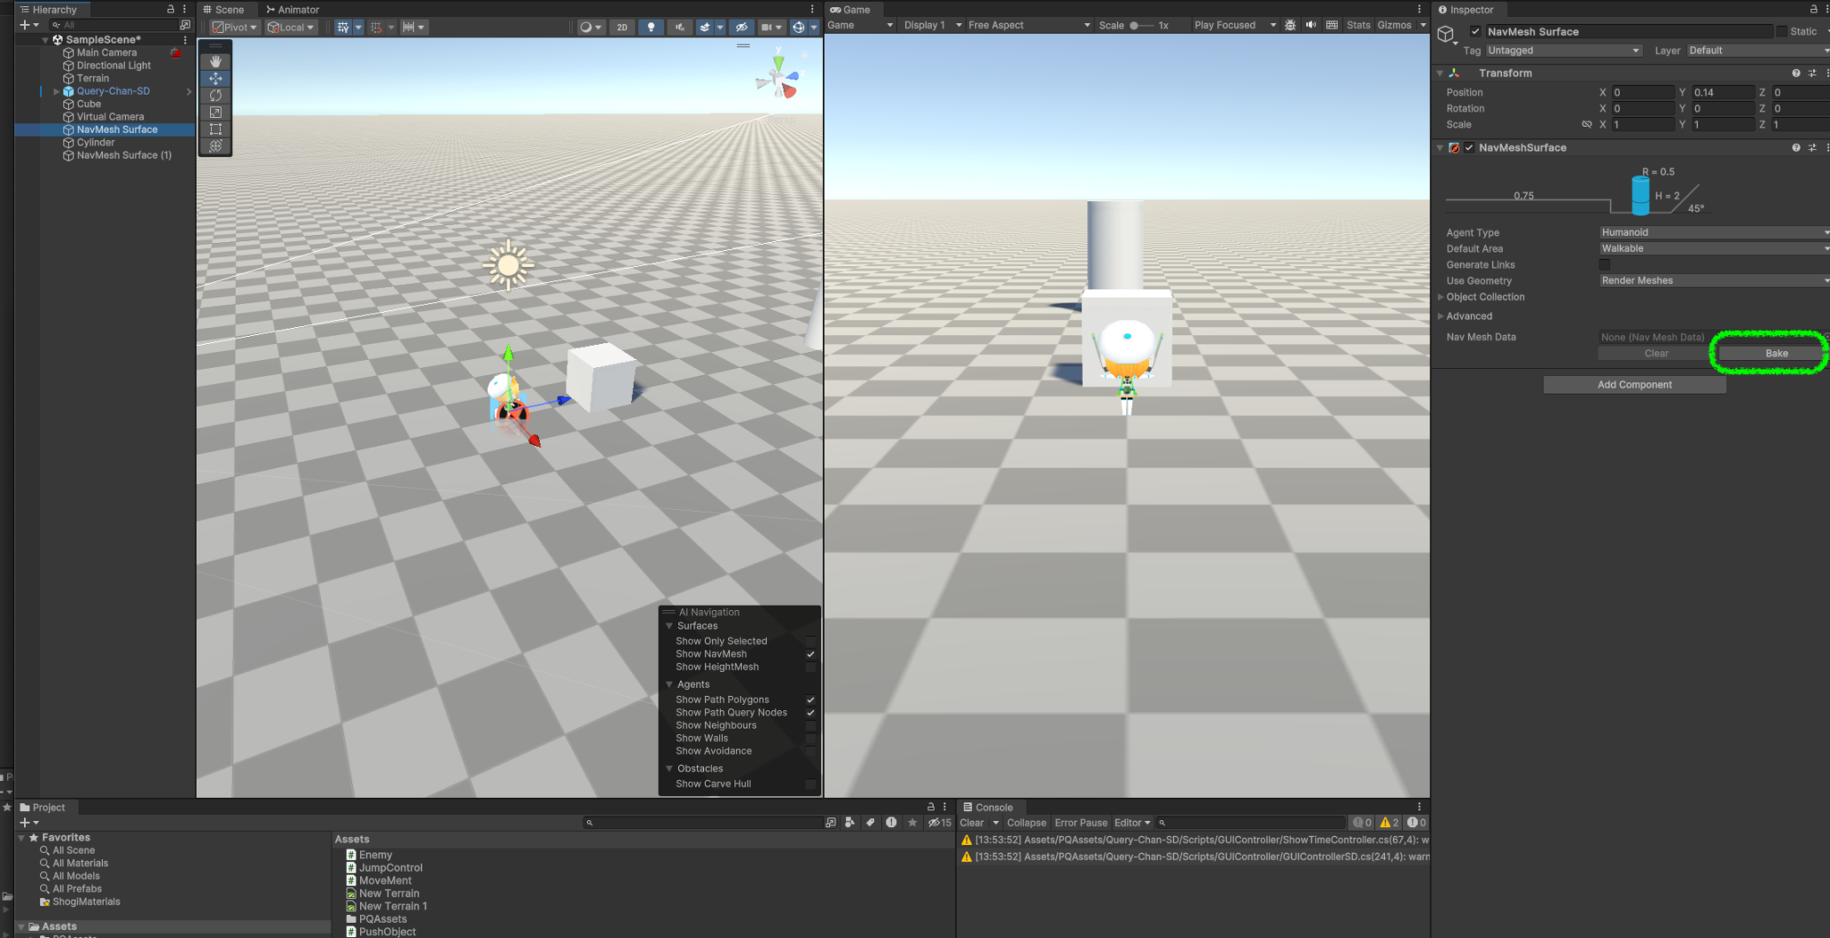This screenshot has width=1830, height=938.
Task: Enable 2D mode in the Scene view
Action: [x=622, y=27]
